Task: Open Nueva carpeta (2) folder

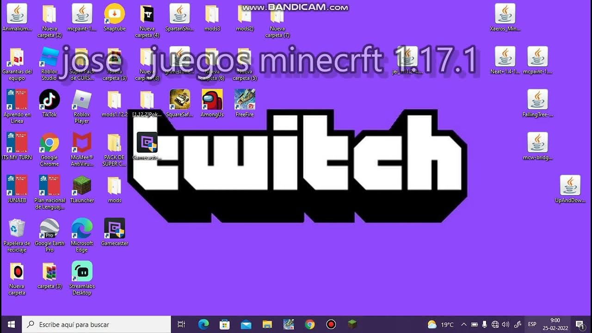Action: pos(49,14)
